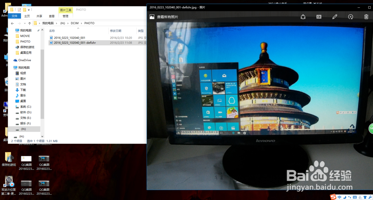Click PHOTO in the address breadcrumb
This screenshot has height=200, width=373.
(89, 23)
